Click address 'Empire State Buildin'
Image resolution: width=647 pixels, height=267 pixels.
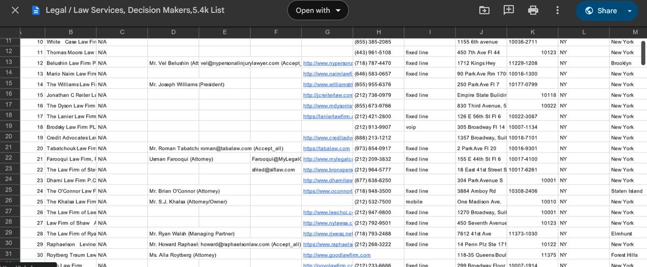[x=481, y=95]
